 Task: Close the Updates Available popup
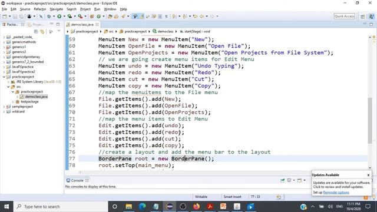[x=368, y=175]
